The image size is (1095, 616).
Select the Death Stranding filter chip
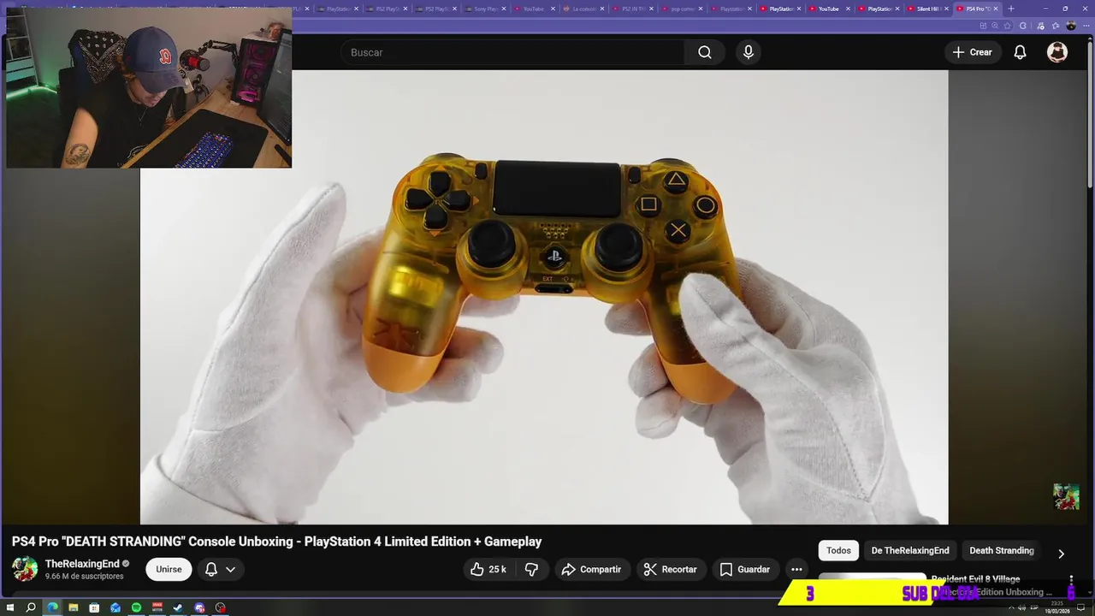[1002, 550]
